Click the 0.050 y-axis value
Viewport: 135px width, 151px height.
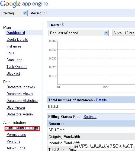pos(53,41)
